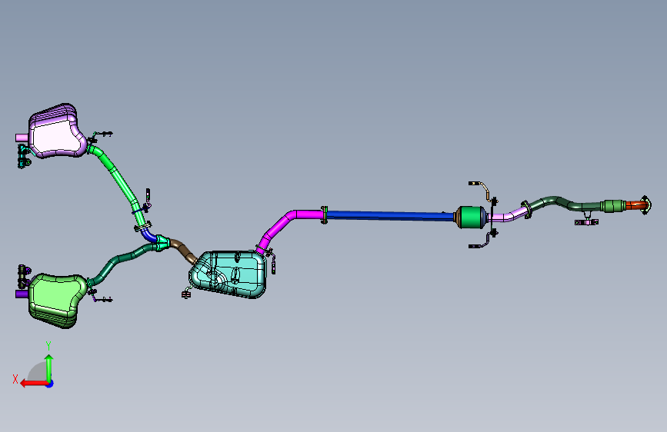Select the hanger bracket left of lower muffler

pos(23,276)
